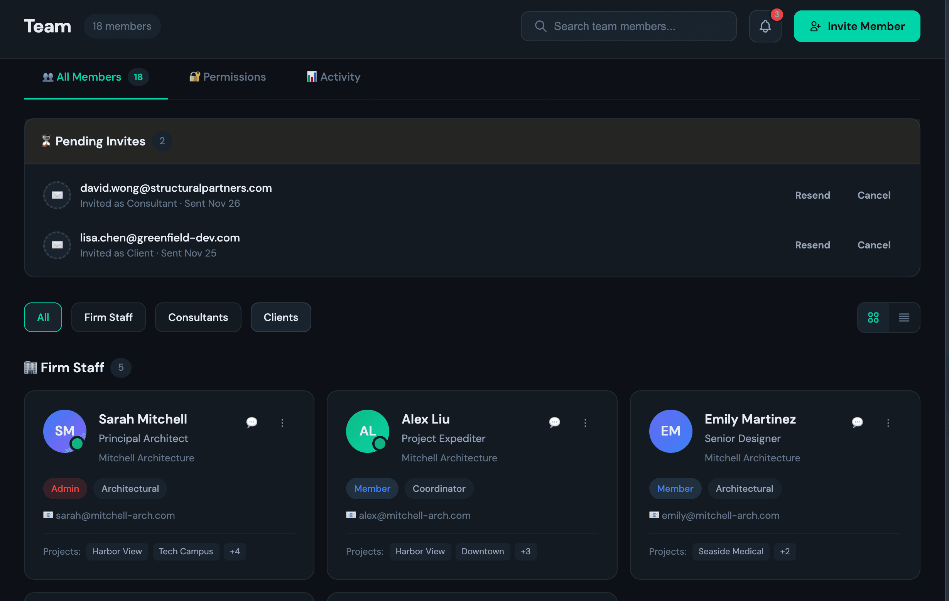Open the Activity tab

[333, 77]
